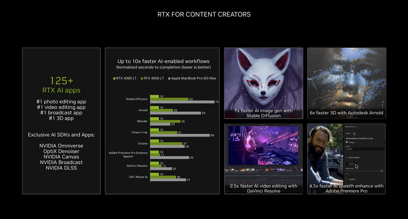Click the DaVinci Resolve timeline thumbnail strip
This screenshot has height=219, width=408.
coord(263,170)
